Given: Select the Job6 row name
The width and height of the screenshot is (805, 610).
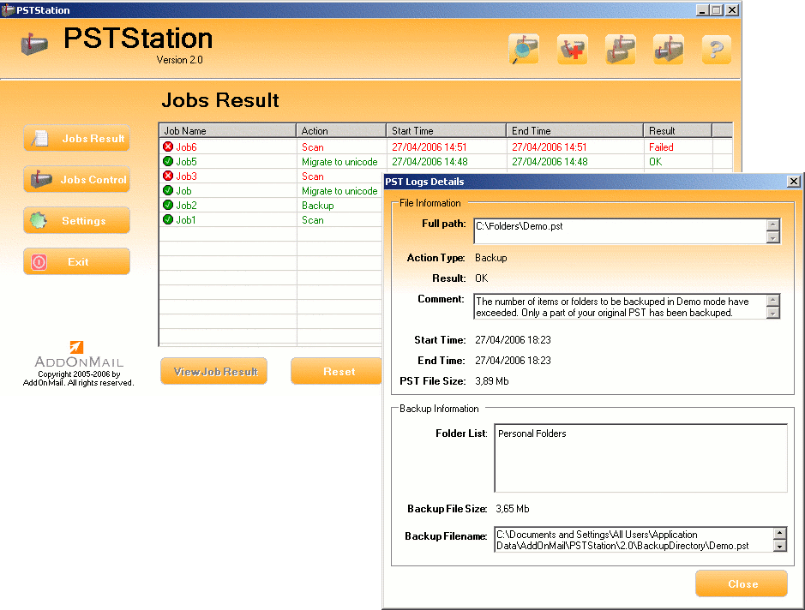Looking at the screenshot, I should click(x=186, y=147).
